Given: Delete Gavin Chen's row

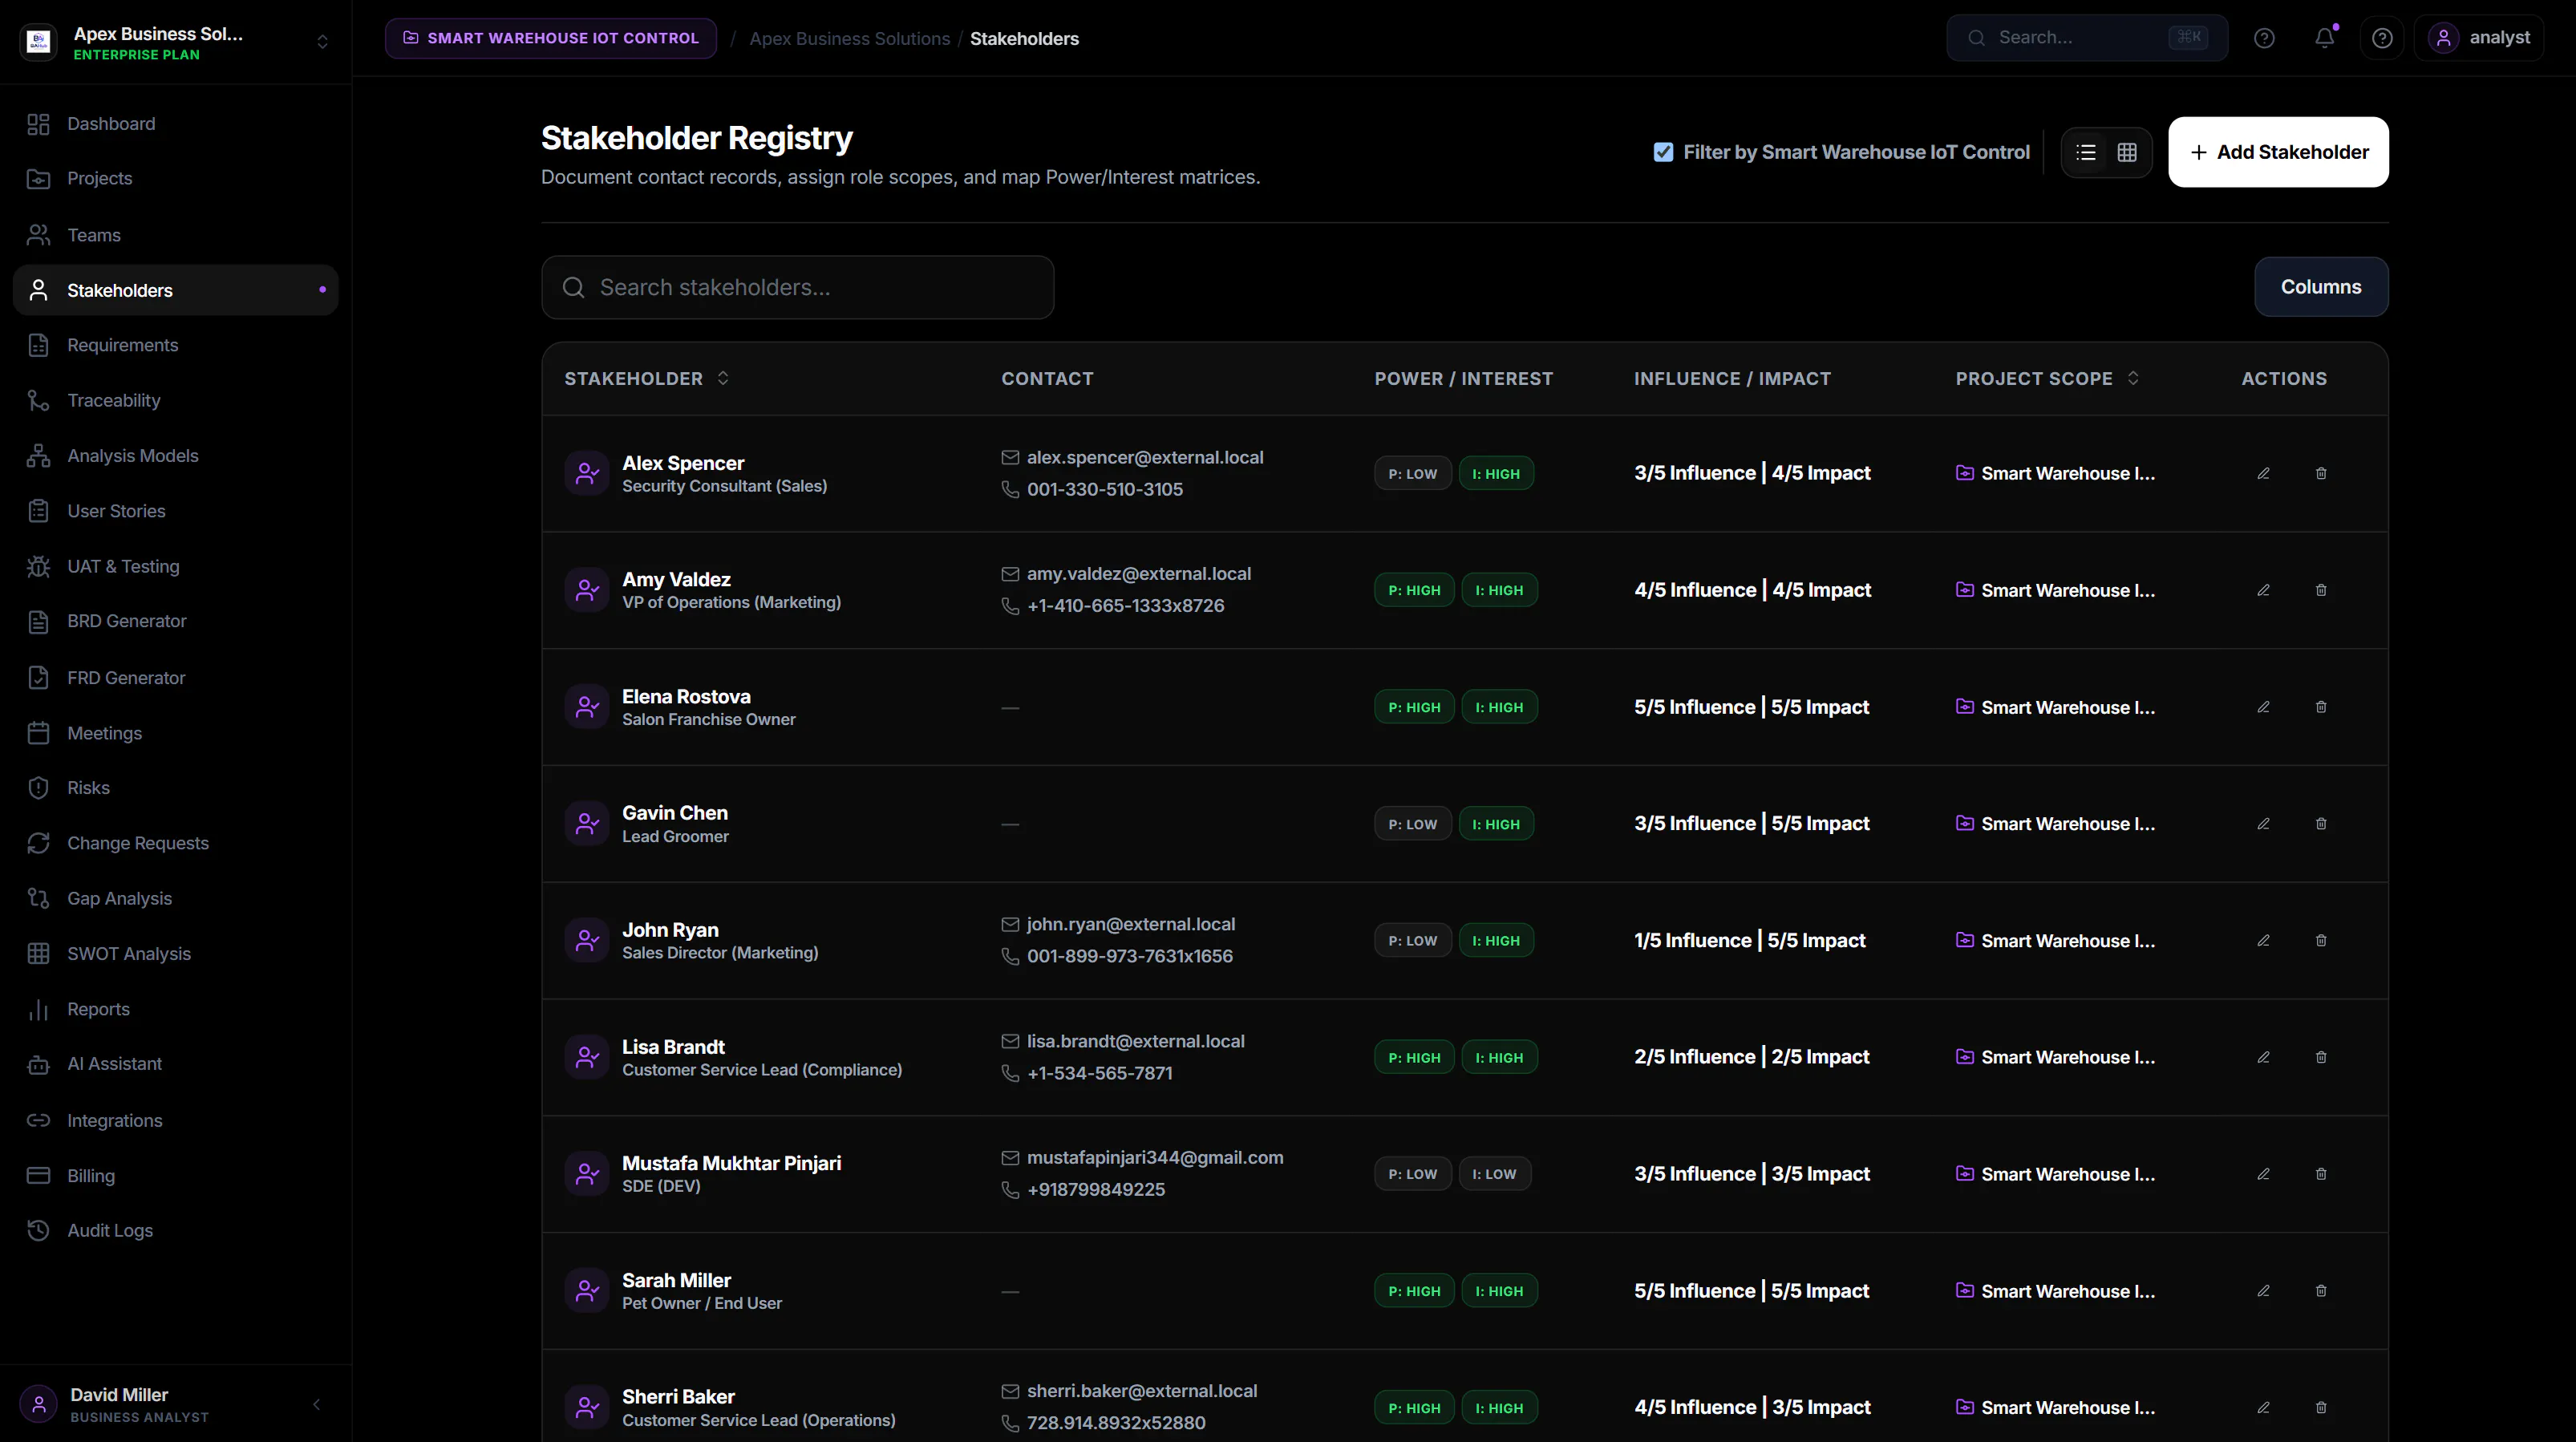Looking at the screenshot, I should point(2321,824).
